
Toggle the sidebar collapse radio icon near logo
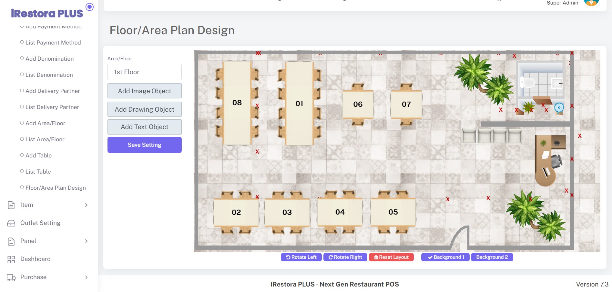tap(89, 7)
